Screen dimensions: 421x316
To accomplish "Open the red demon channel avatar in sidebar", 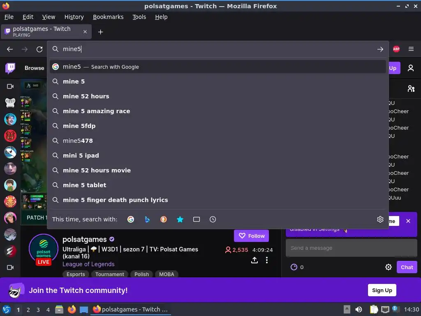I will (10, 136).
